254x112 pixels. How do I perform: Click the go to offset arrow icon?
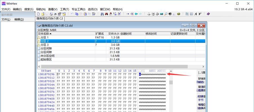pyautogui.click(x=128, y=14)
